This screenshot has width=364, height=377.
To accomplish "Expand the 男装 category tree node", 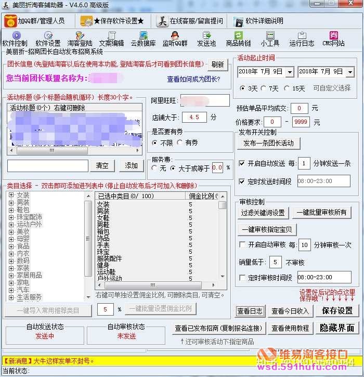I will click(11, 202).
